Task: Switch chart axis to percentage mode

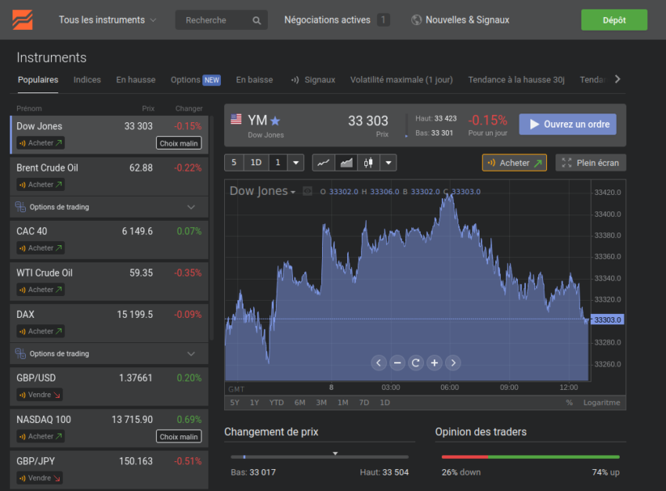Action: coord(569,402)
